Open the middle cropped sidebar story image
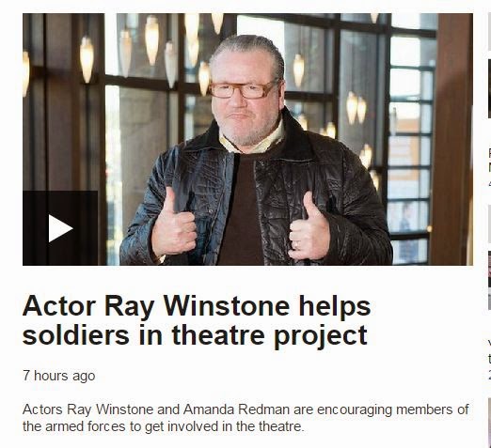The image size is (491, 448). (489, 280)
